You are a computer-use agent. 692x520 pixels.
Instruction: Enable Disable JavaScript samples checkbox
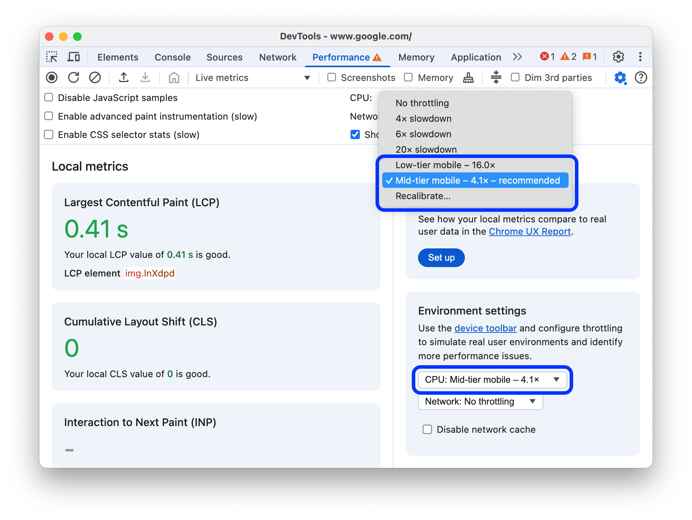pyautogui.click(x=49, y=98)
